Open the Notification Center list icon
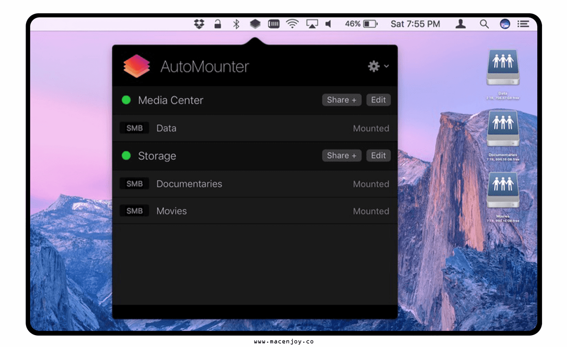This screenshot has width=567, height=347. tap(523, 24)
